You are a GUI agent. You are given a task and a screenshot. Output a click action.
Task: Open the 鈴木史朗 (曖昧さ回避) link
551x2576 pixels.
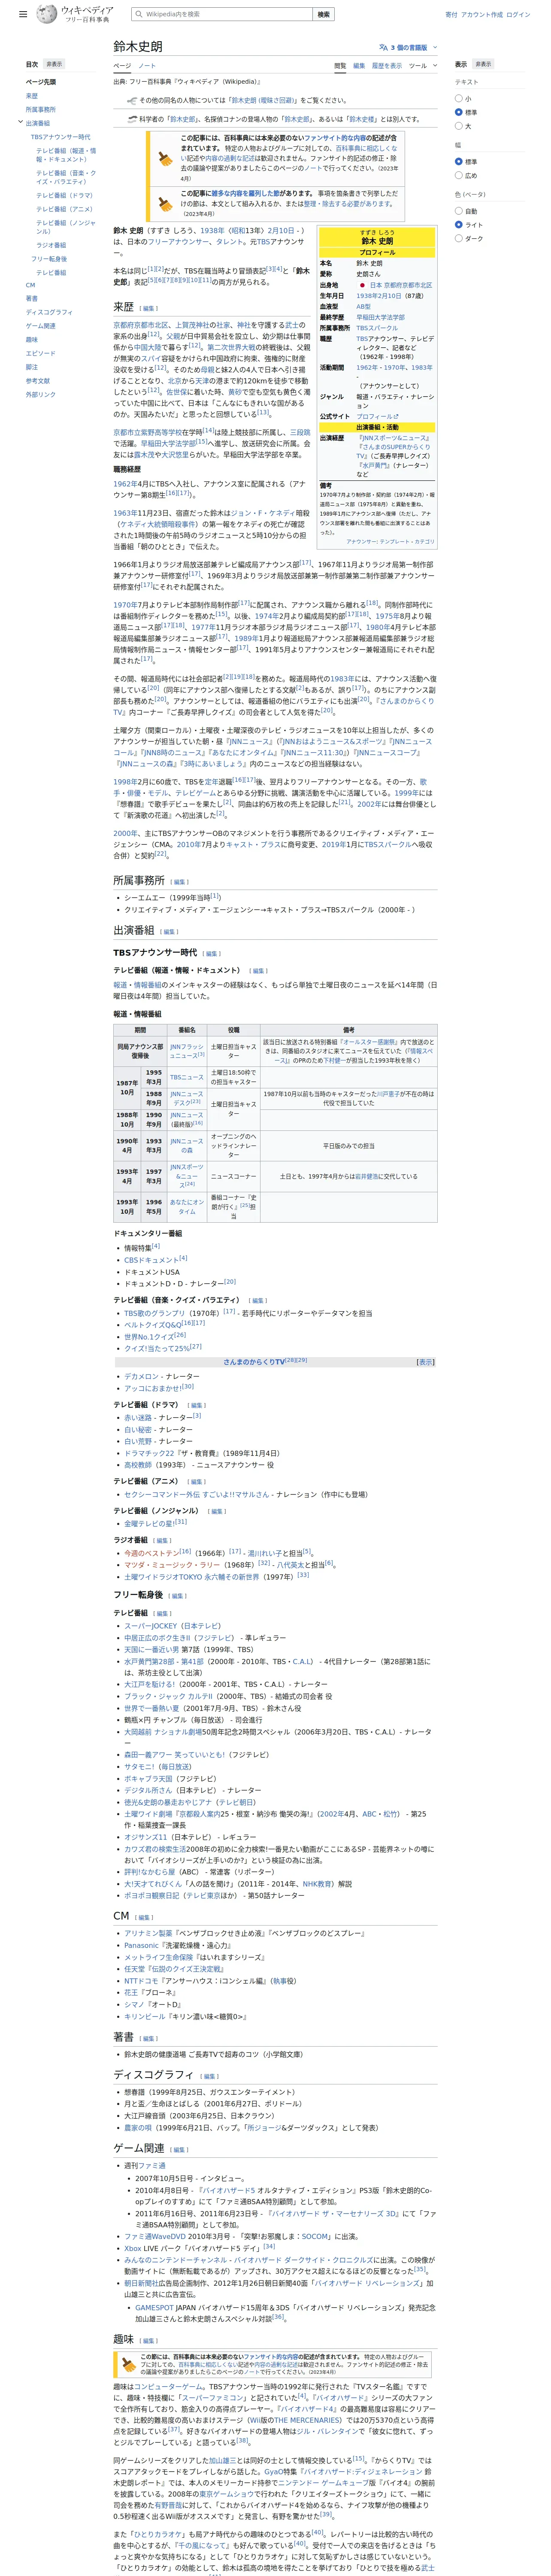click(264, 100)
